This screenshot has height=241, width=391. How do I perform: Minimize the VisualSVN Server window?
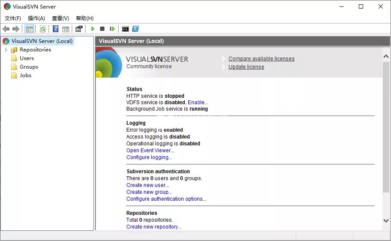(342, 6)
